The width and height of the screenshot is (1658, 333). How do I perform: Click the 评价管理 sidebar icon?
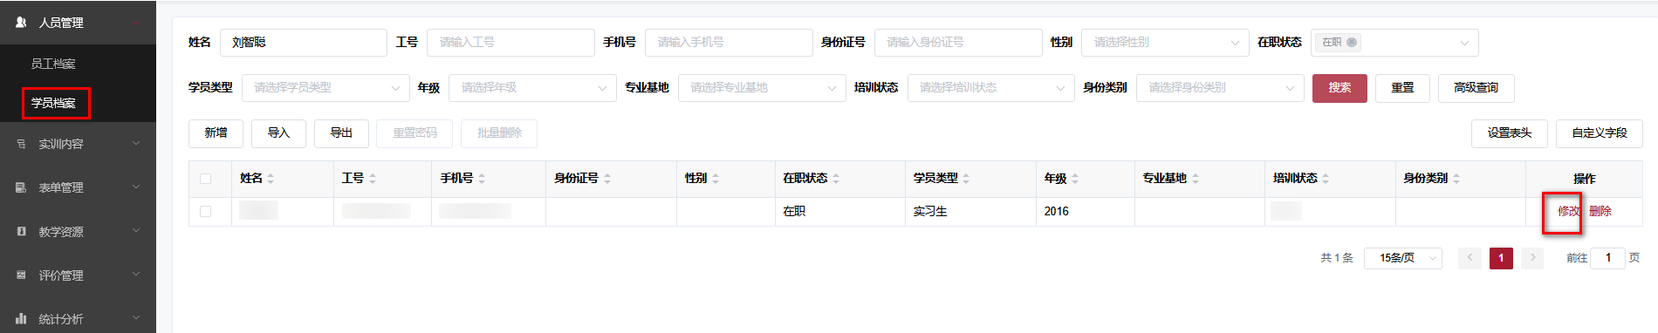(21, 275)
